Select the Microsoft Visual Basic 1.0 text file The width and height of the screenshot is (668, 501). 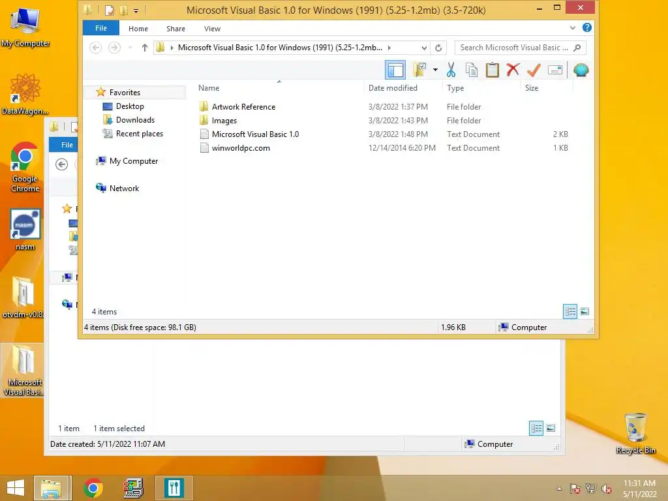255,134
